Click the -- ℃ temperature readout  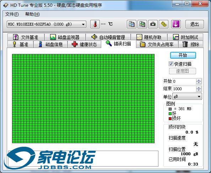pyautogui.click(x=107, y=24)
